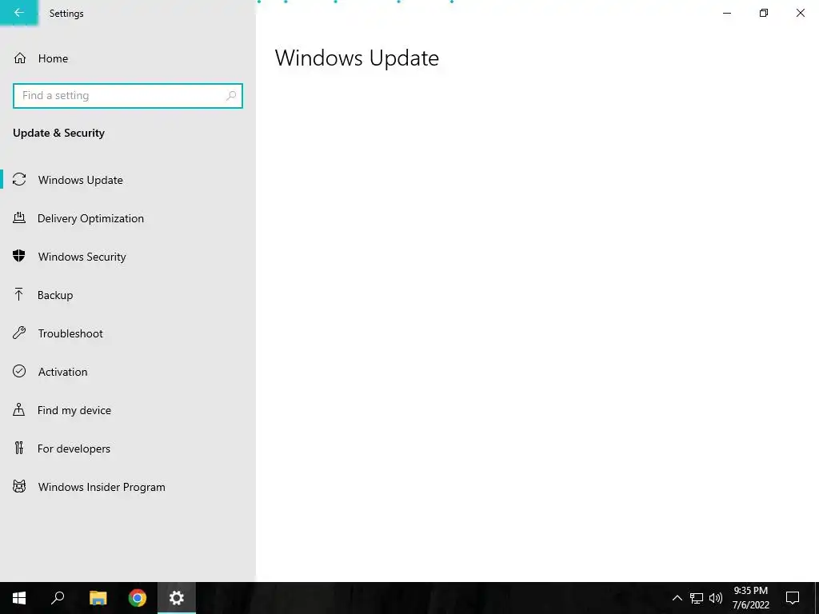Open Action Center notifications icon

(793, 598)
